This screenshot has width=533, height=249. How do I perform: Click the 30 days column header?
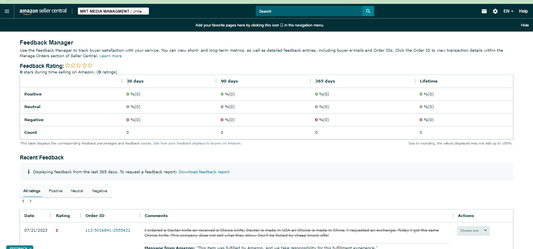tap(135, 81)
